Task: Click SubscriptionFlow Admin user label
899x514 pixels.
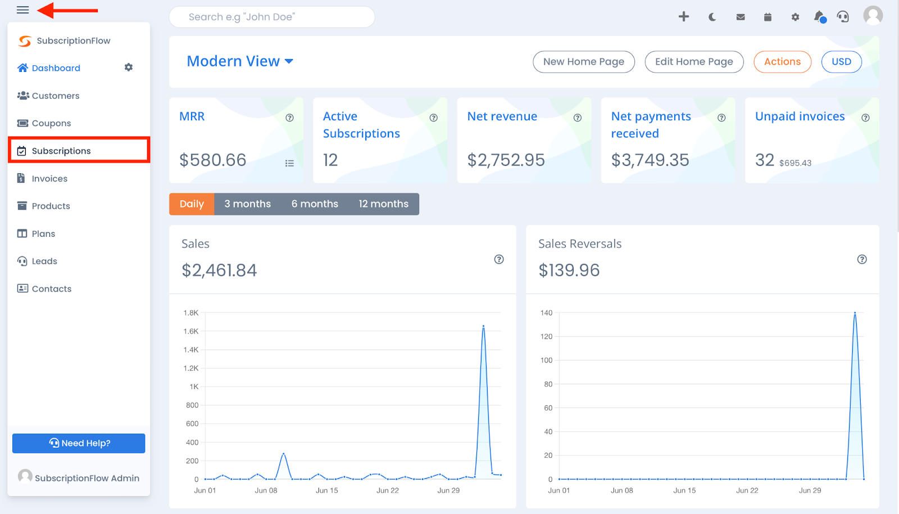Action: pyautogui.click(x=87, y=478)
